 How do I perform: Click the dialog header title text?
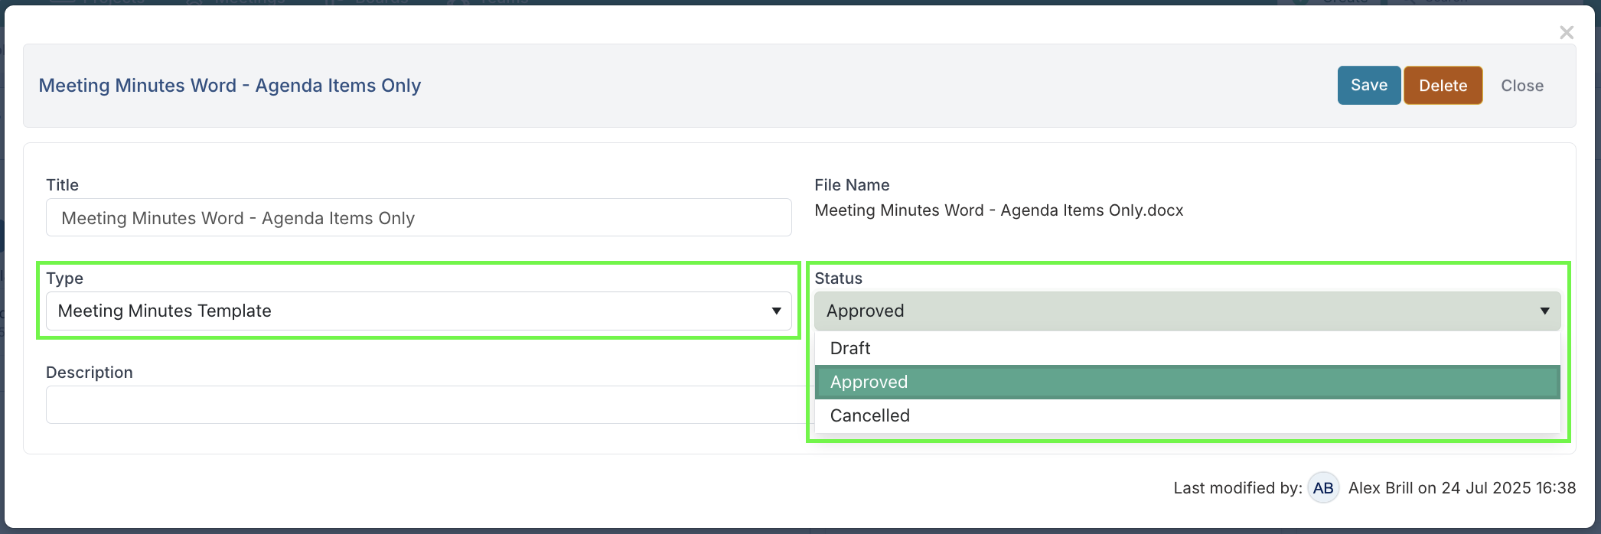(230, 86)
